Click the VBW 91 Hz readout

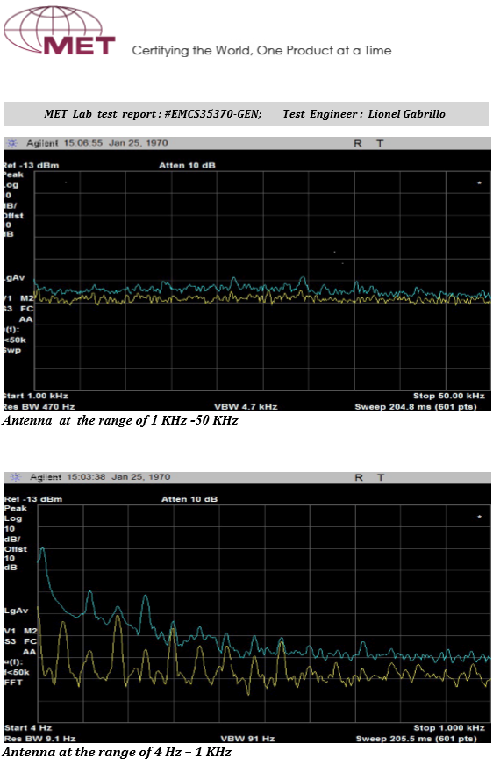[247, 739]
